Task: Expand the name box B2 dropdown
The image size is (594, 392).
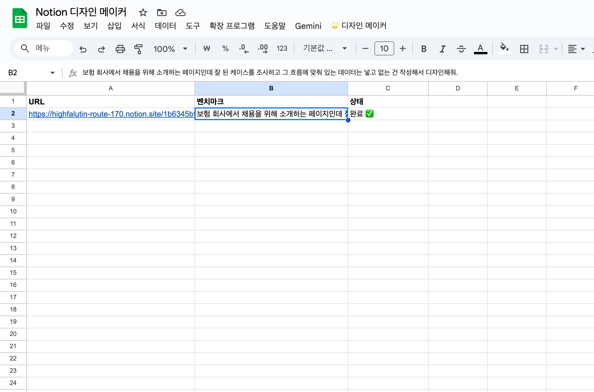Action: tap(53, 73)
